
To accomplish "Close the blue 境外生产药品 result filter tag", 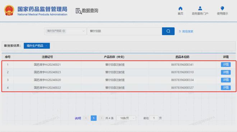I will tap(46, 46).
